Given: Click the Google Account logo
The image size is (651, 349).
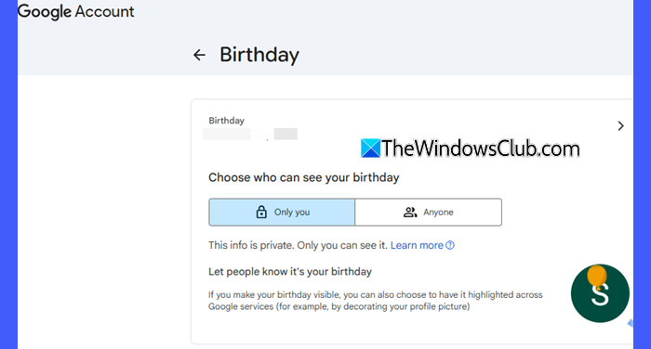Looking at the screenshot, I should pyautogui.click(x=76, y=12).
